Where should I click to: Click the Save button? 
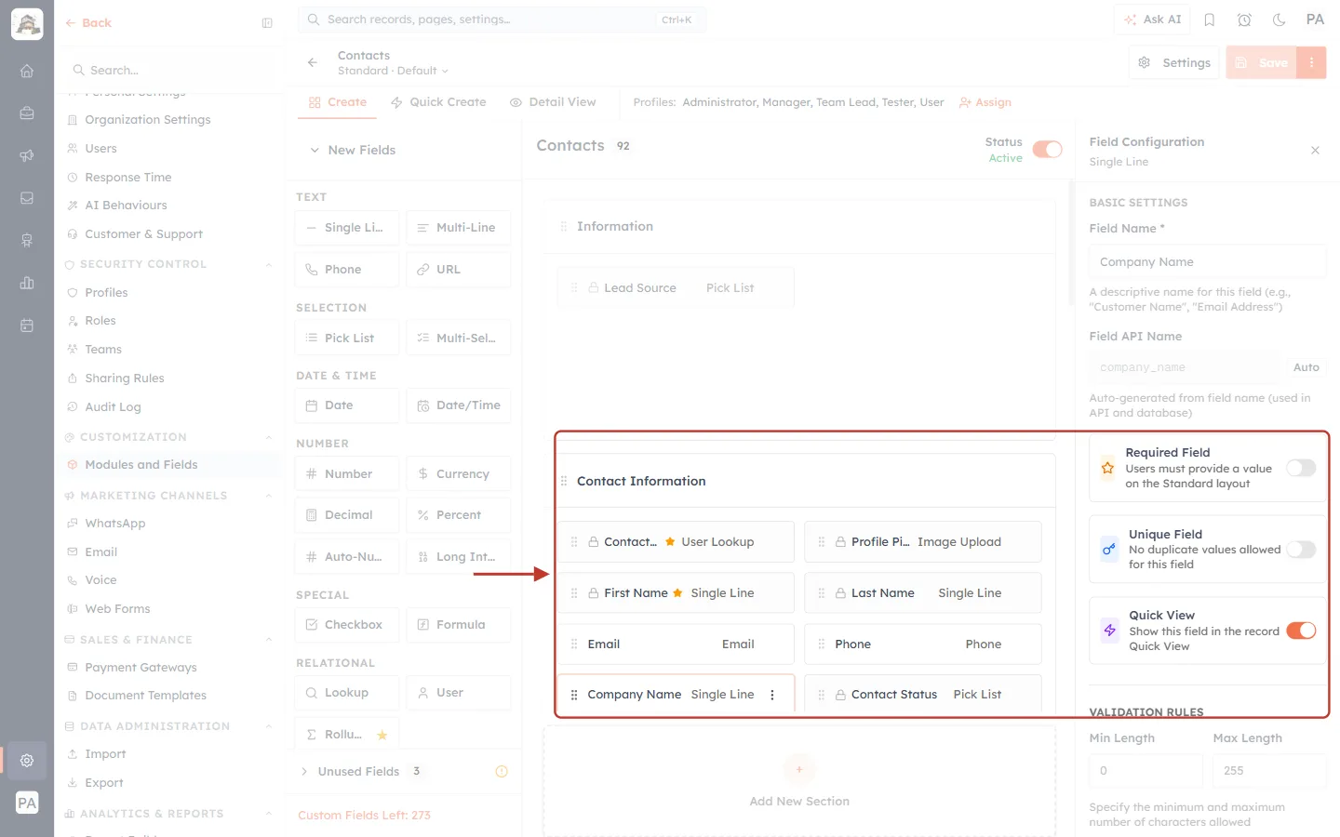pyautogui.click(x=1262, y=62)
